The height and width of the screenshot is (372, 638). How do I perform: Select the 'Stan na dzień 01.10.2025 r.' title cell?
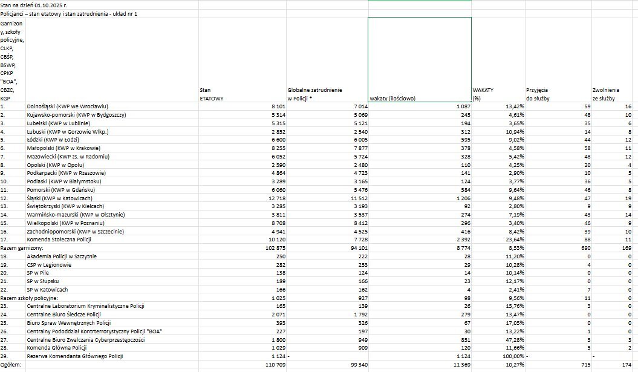pyautogui.click(x=34, y=5)
